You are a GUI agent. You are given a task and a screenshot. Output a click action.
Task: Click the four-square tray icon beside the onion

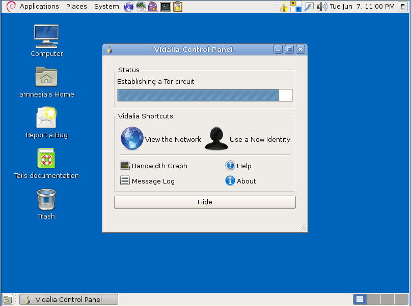[x=296, y=7]
